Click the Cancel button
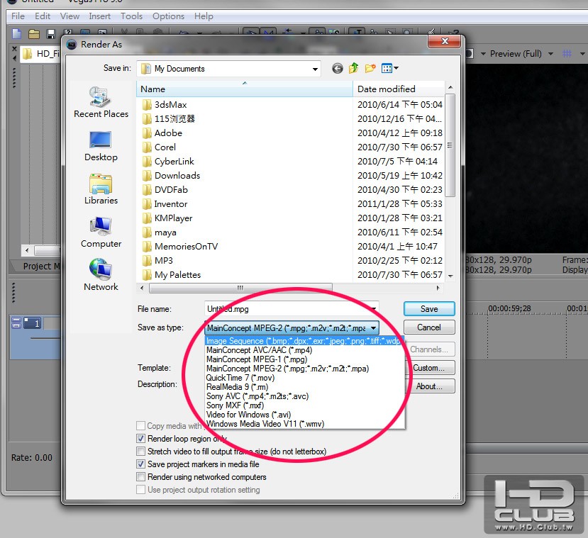Image resolution: width=588 pixels, height=538 pixels. (429, 327)
